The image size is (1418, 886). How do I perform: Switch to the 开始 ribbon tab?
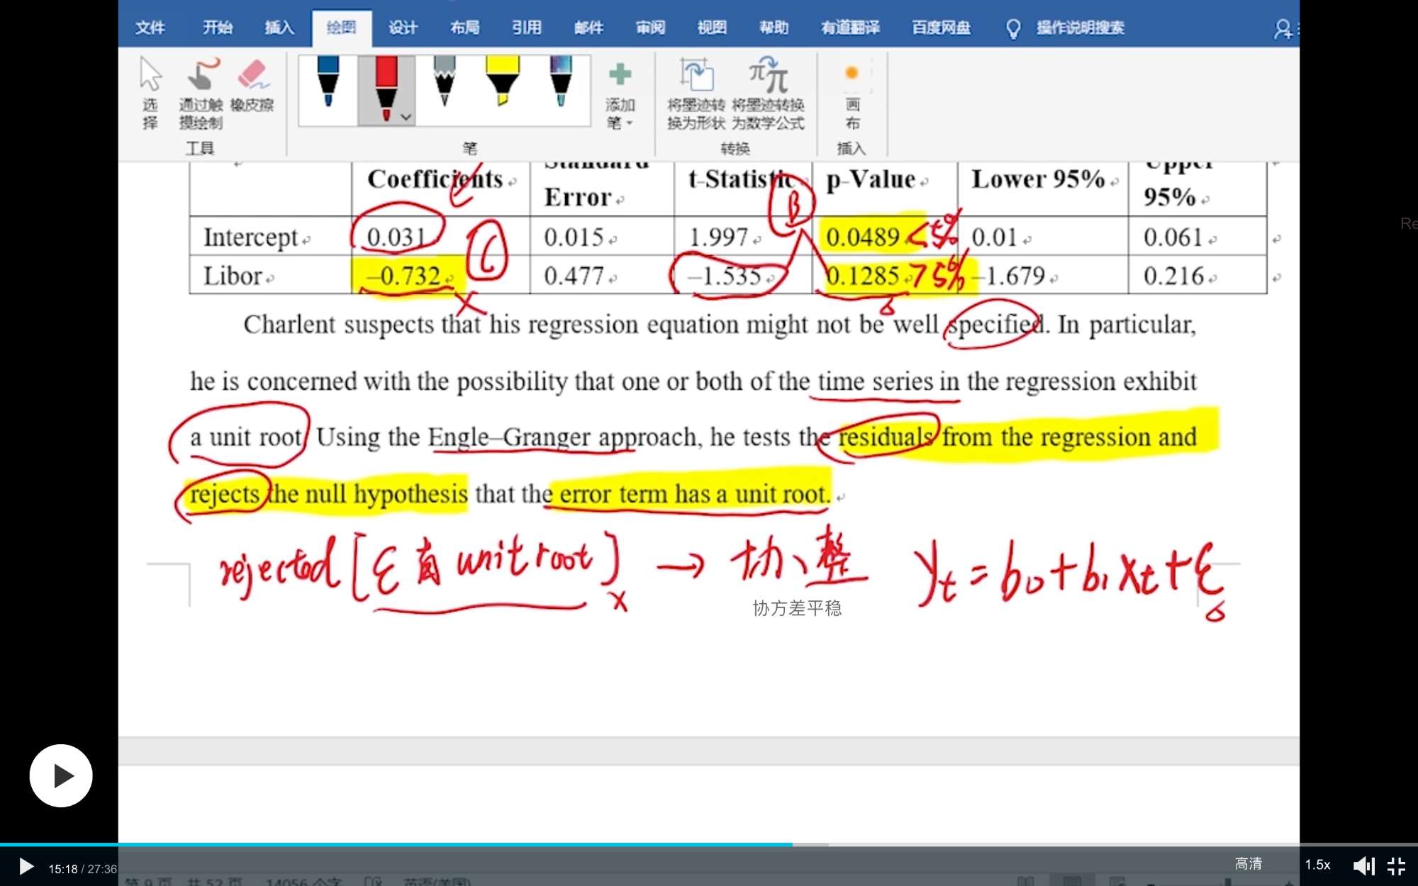pos(217,28)
